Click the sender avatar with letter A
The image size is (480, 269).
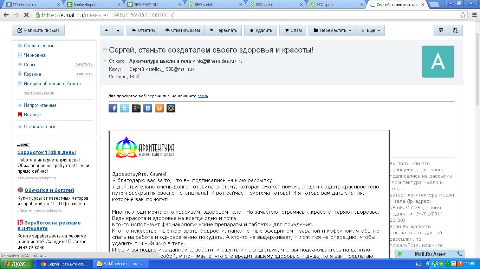[438, 62]
